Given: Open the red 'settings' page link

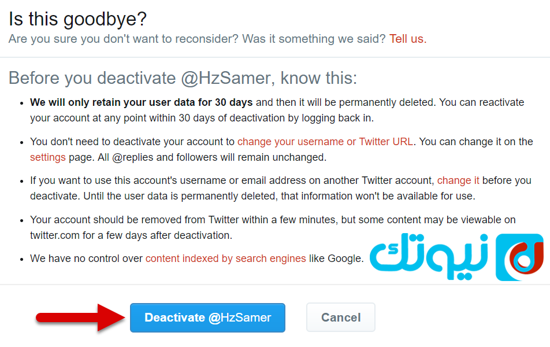Looking at the screenshot, I should tap(48, 157).
